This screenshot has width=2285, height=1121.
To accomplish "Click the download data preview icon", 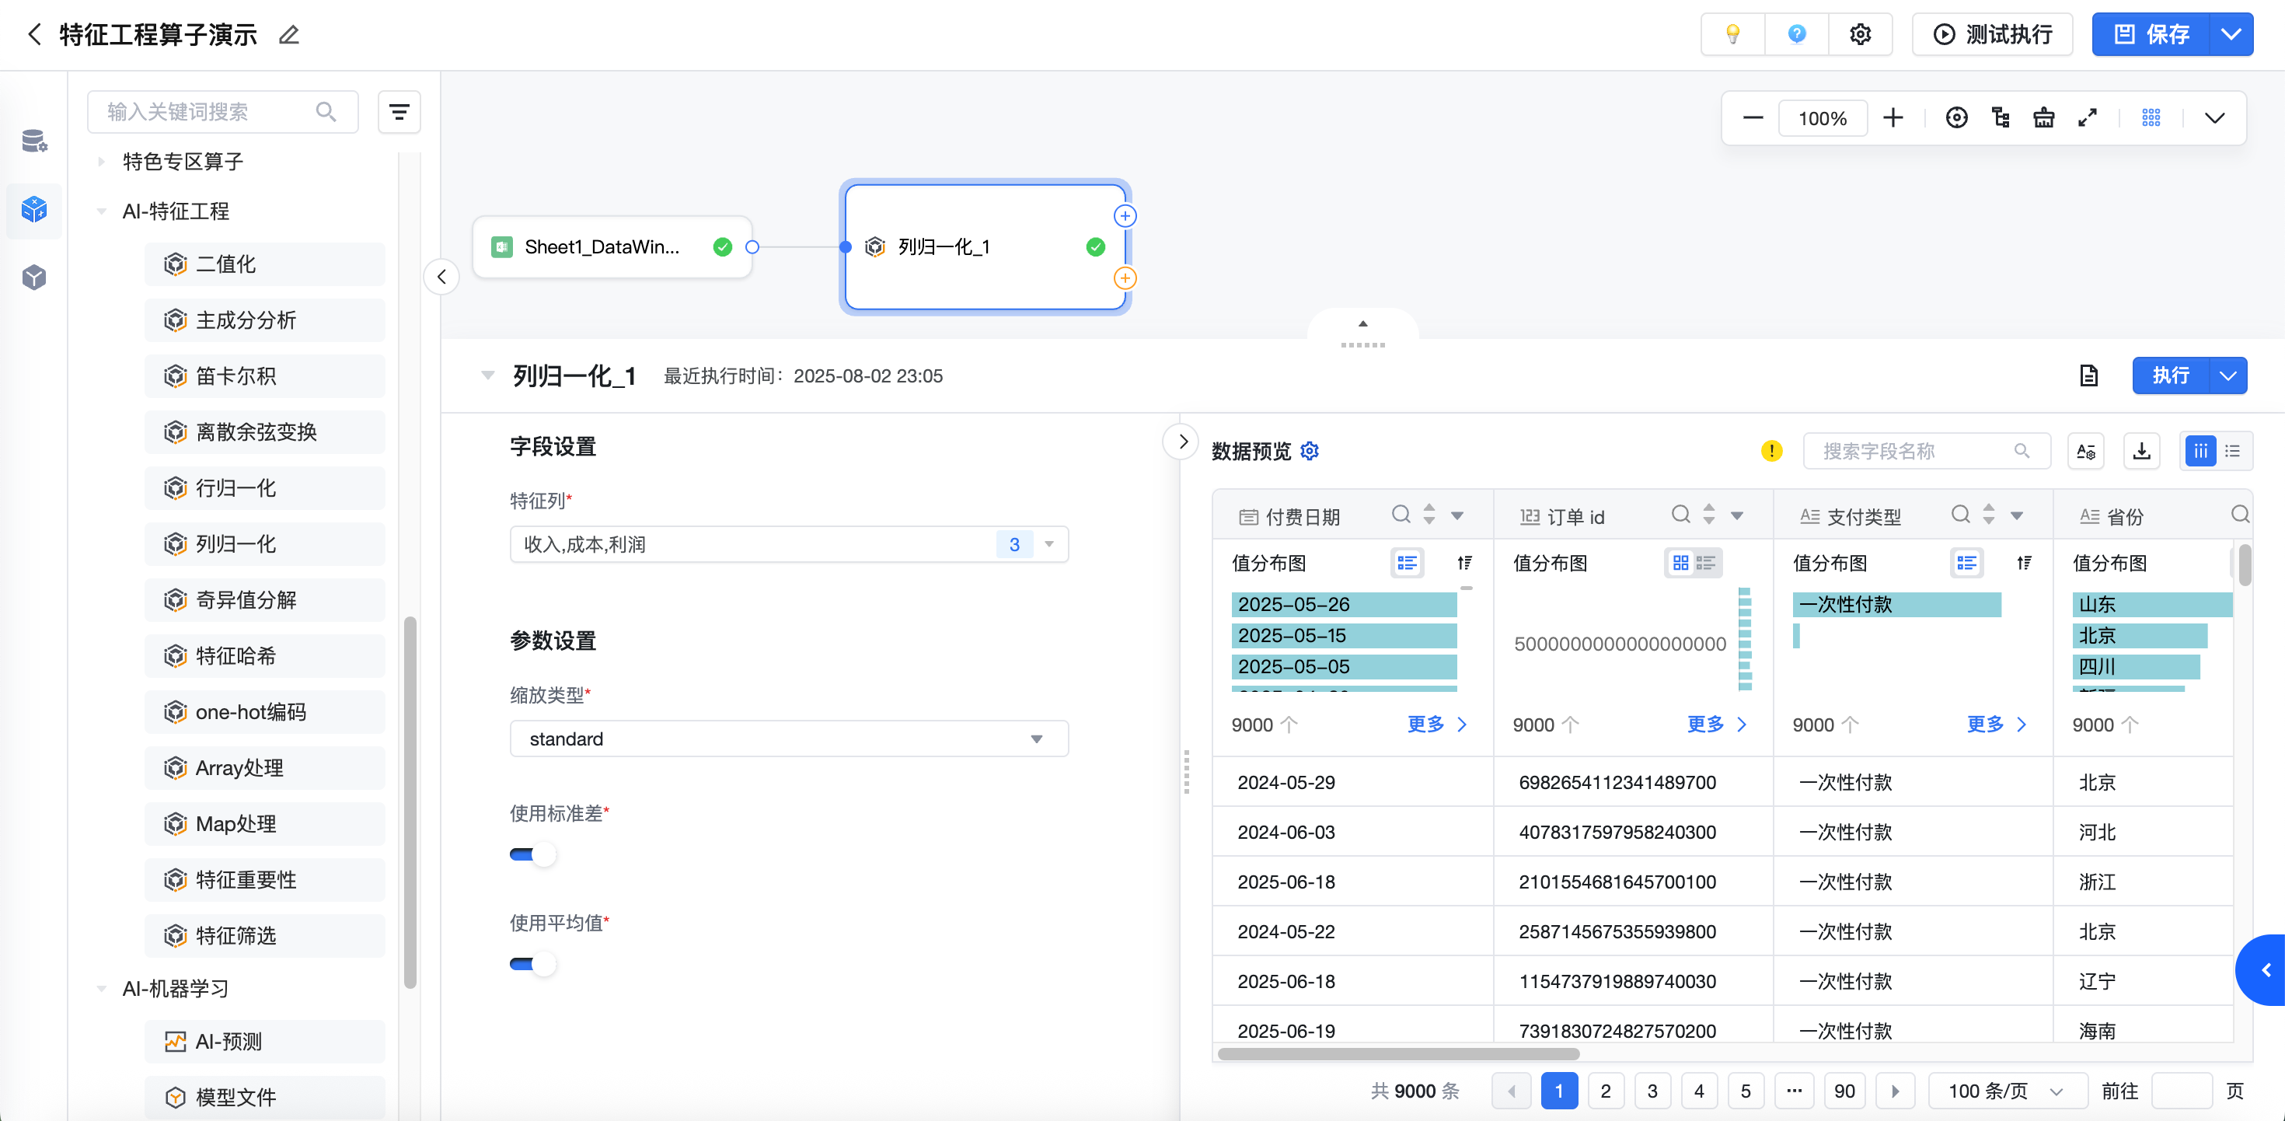I will coord(2141,451).
